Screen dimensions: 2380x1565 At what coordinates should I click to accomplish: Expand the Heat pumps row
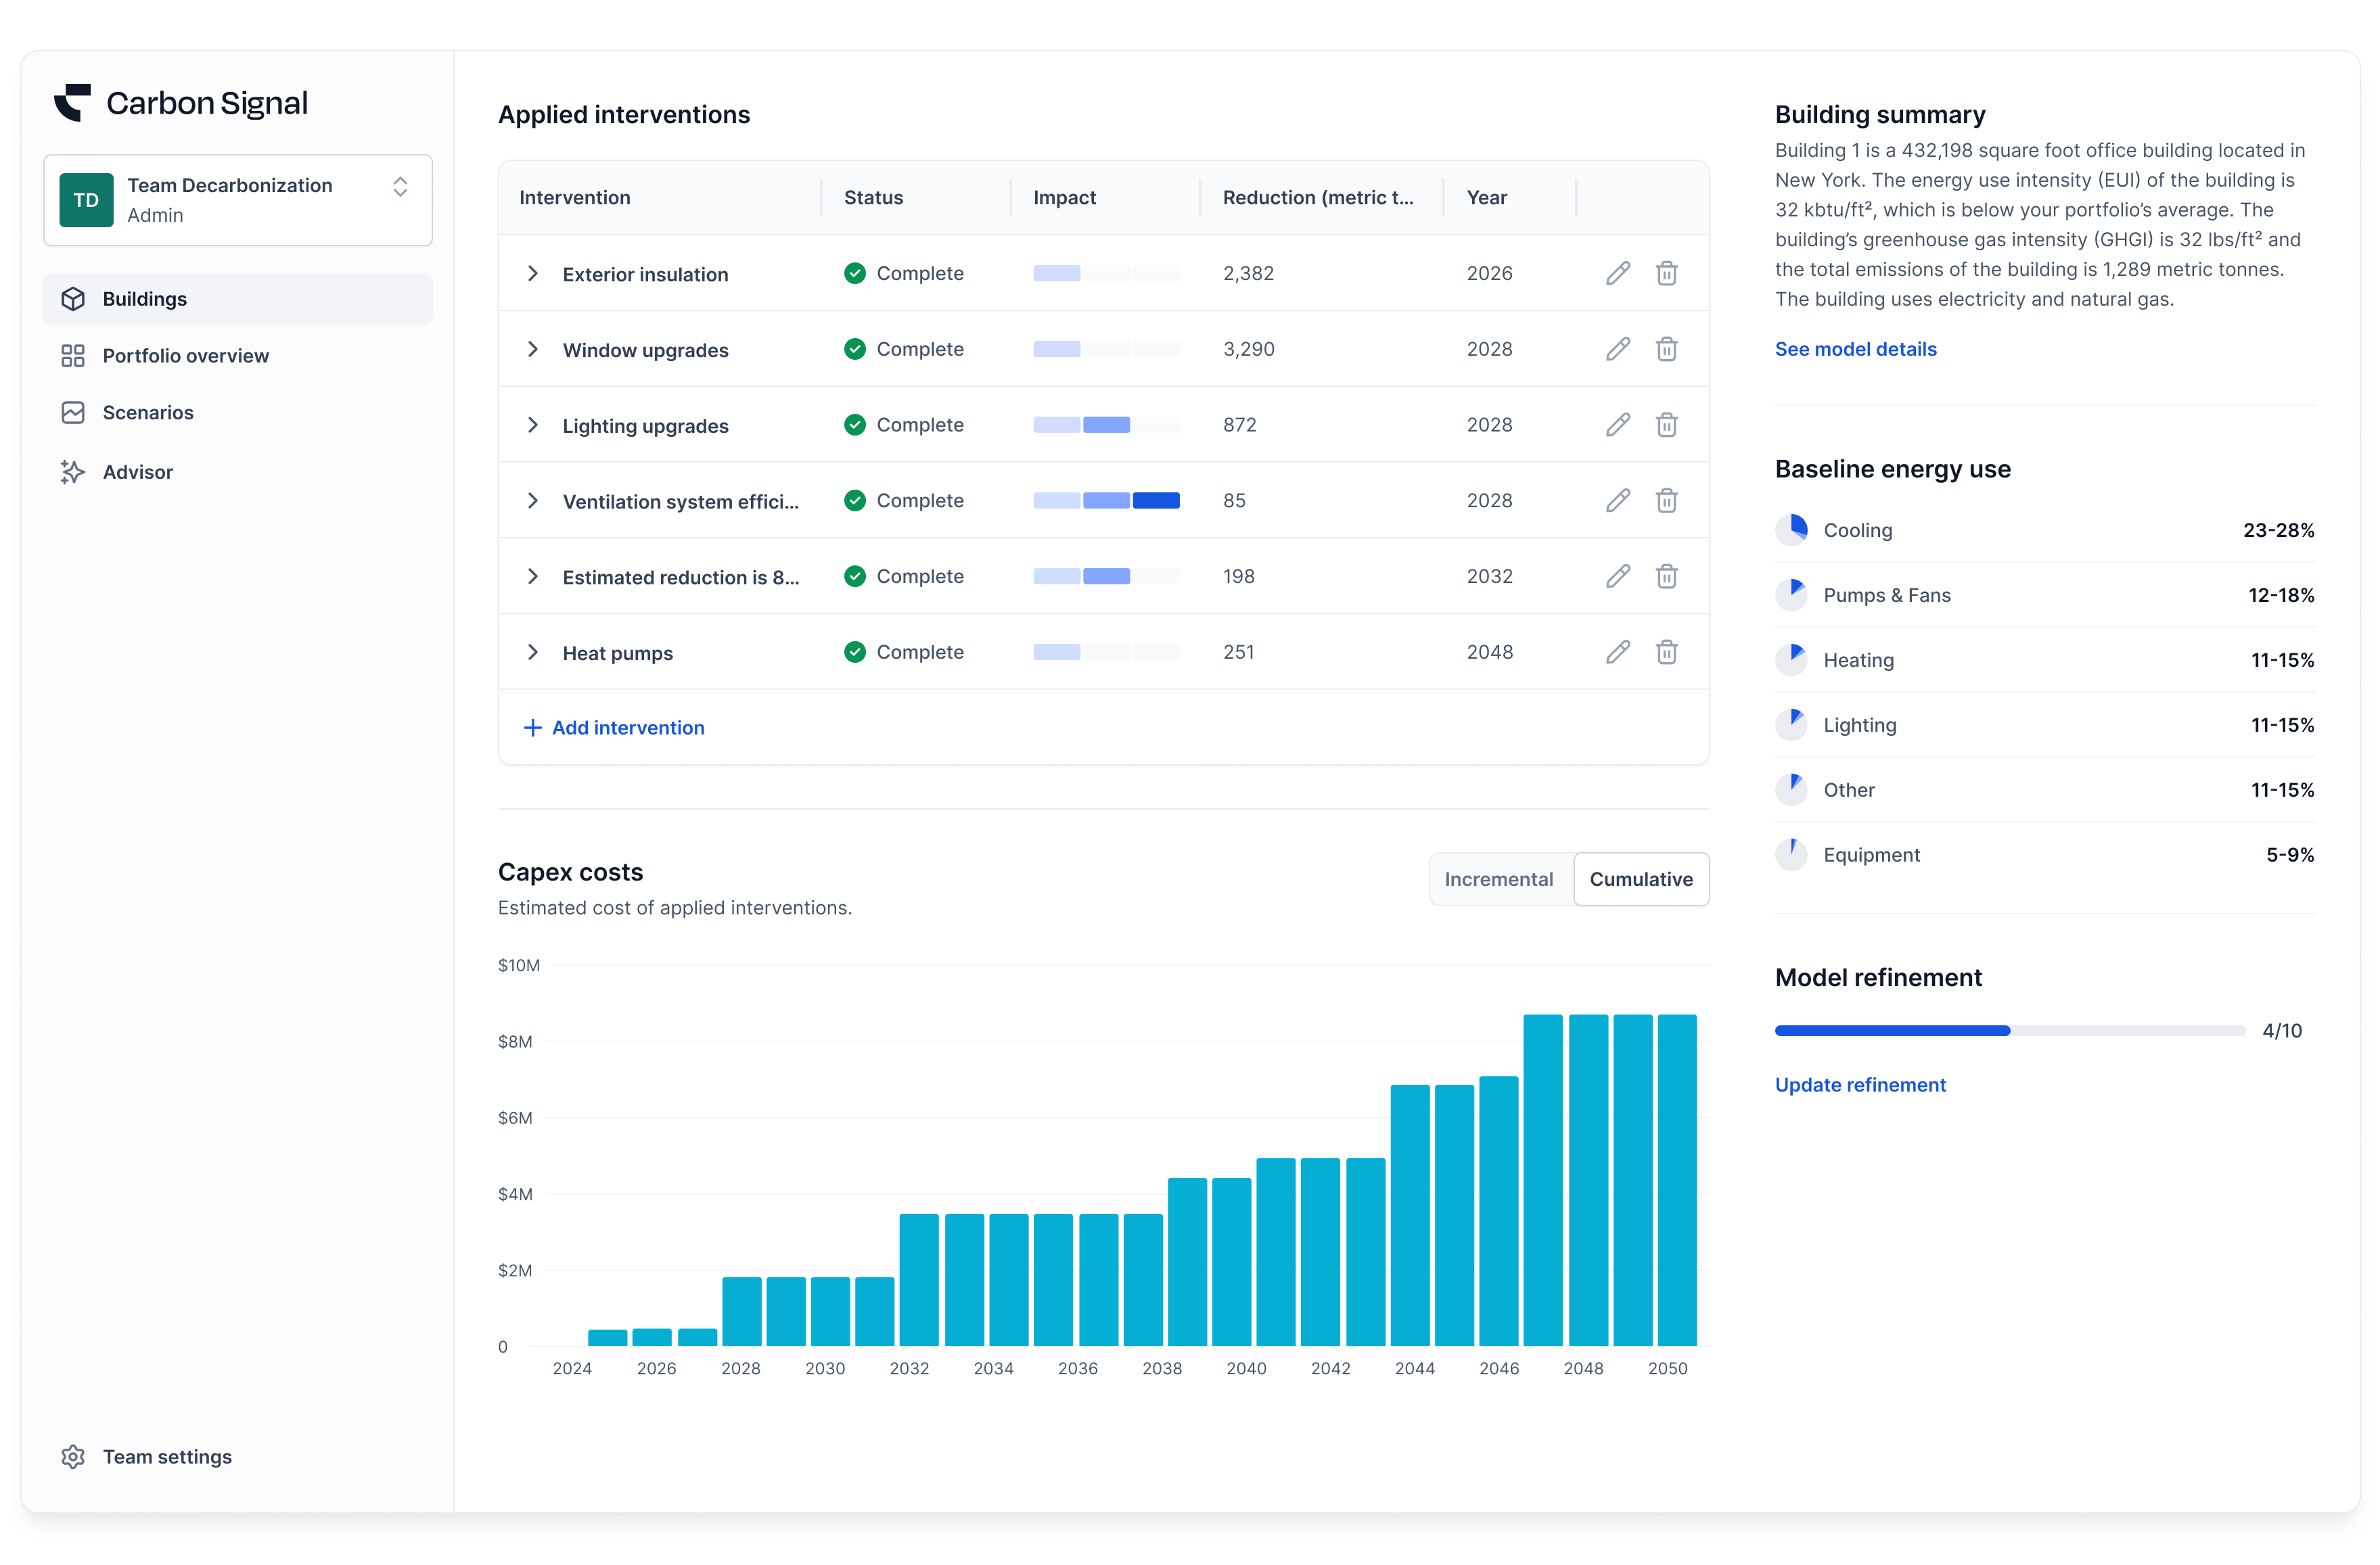click(x=533, y=652)
